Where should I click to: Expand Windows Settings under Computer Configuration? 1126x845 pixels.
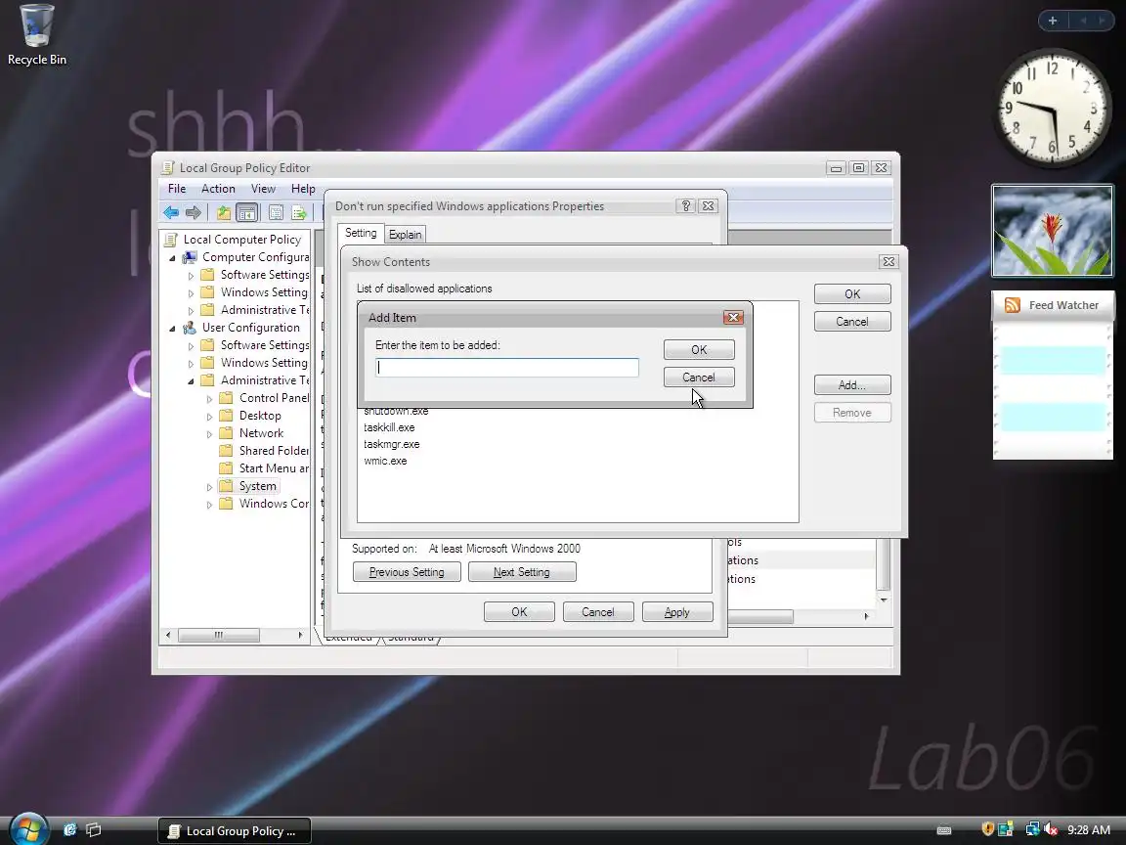pyautogui.click(x=191, y=293)
